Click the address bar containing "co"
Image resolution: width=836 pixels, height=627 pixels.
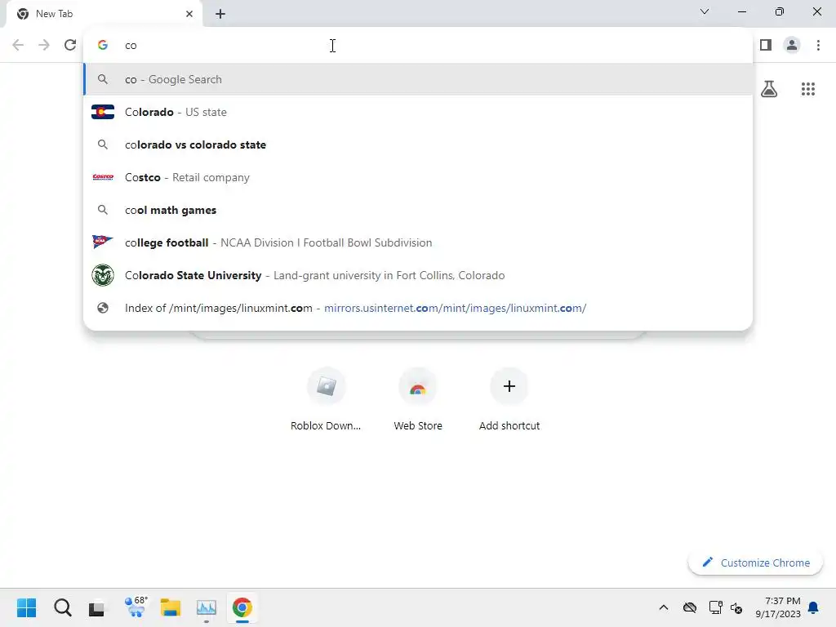418,46
